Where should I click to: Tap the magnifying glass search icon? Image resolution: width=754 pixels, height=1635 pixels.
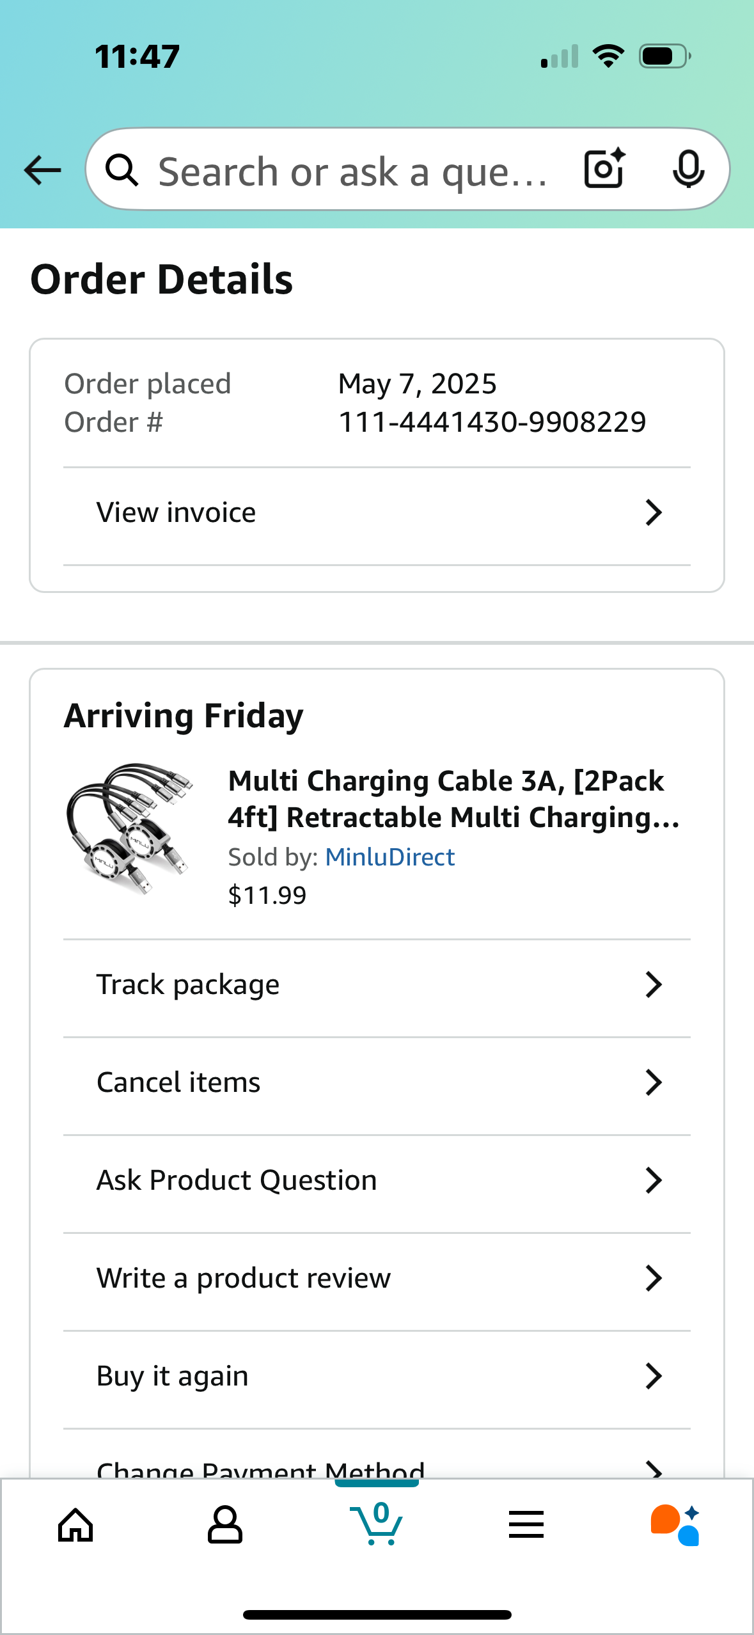click(122, 170)
